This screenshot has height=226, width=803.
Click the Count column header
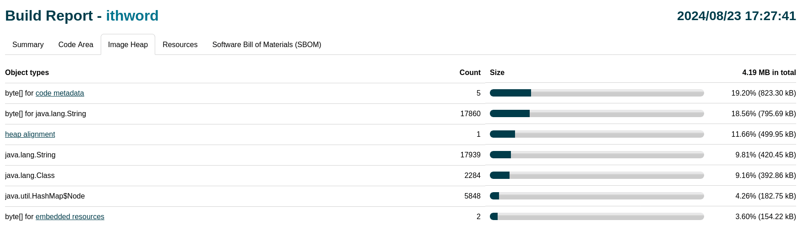pos(470,72)
